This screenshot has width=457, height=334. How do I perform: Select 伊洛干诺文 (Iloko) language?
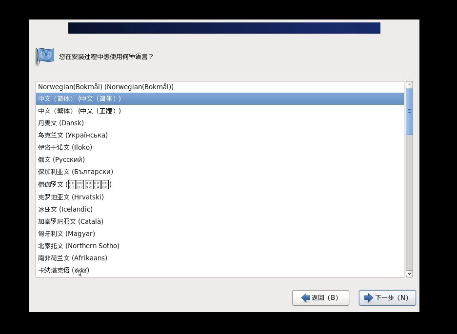tap(220, 147)
